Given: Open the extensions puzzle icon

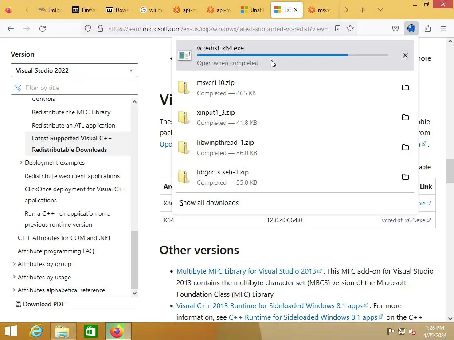Looking at the screenshot, I should [427, 28].
